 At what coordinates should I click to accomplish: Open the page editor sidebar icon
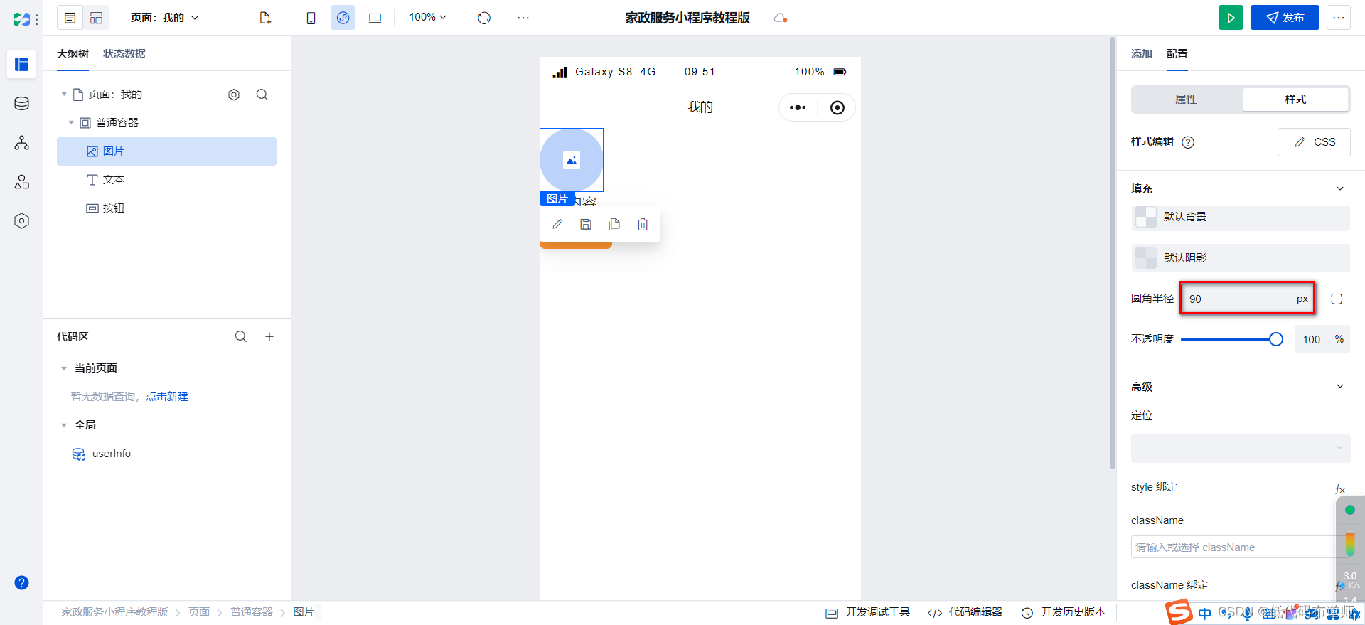click(x=22, y=65)
